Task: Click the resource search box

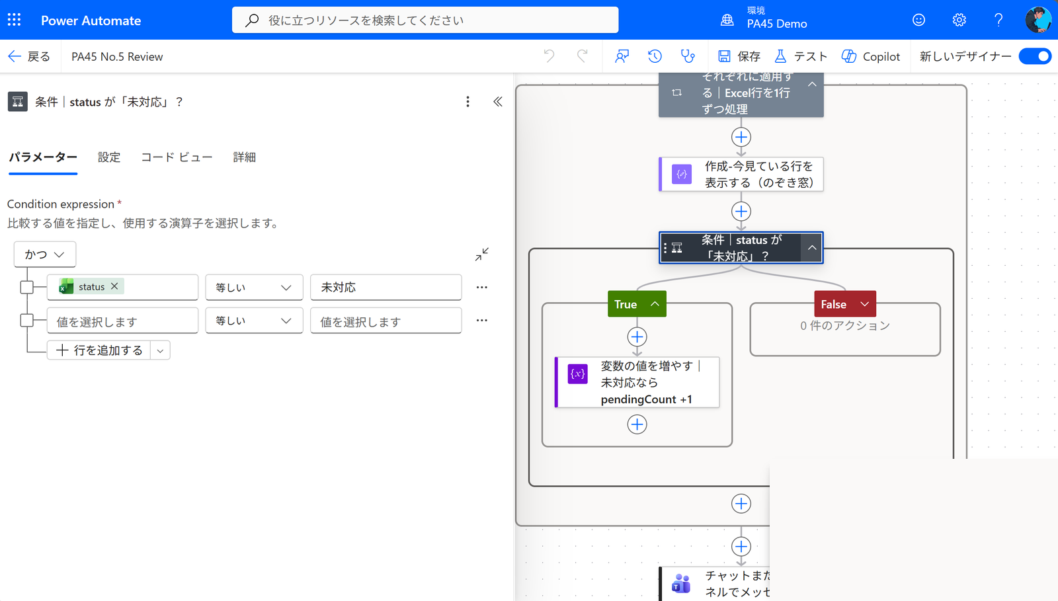Action: [x=425, y=20]
